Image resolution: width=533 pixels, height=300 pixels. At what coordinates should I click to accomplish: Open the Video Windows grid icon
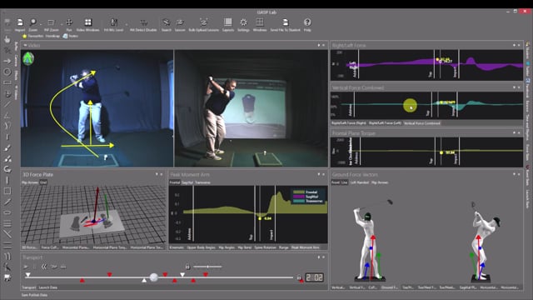(x=88, y=22)
